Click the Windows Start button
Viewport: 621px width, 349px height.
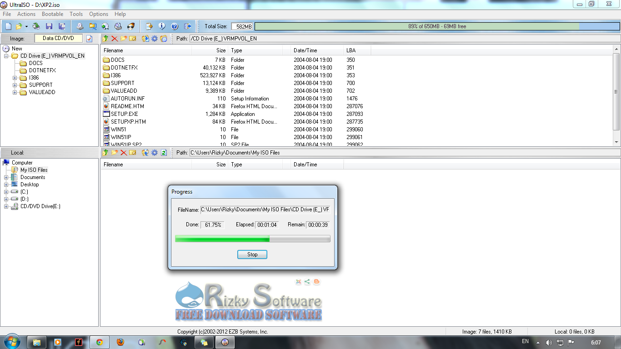11,342
